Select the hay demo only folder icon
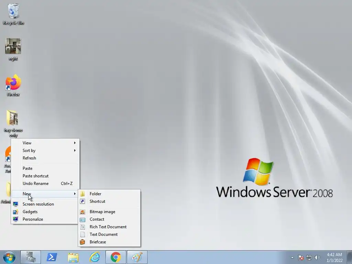 [x=13, y=123]
